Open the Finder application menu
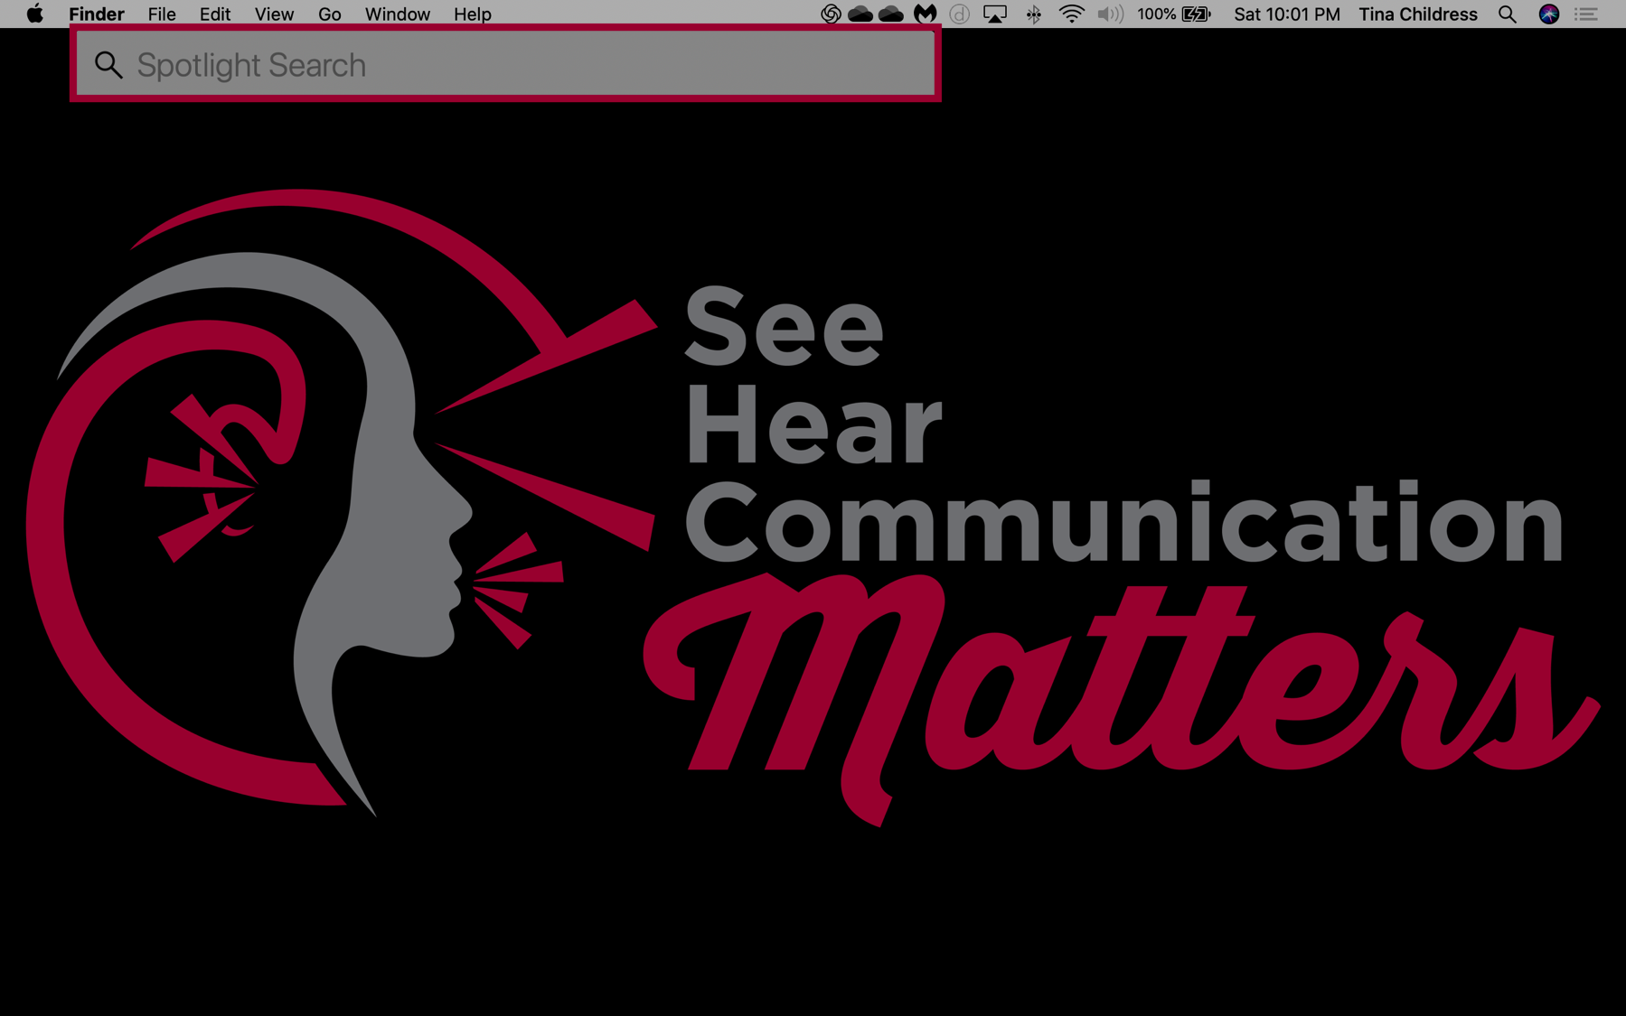The width and height of the screenshot is (1626, 1016). 96,14
